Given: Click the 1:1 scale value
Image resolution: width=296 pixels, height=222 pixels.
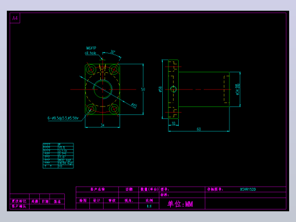Looking at the screenshot, I should point(149,206).
